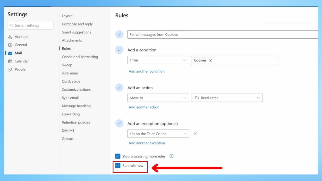This screenshot has width=322, height=181.
Task: Click the Calendar icon in sidebar
Action: 10,61
